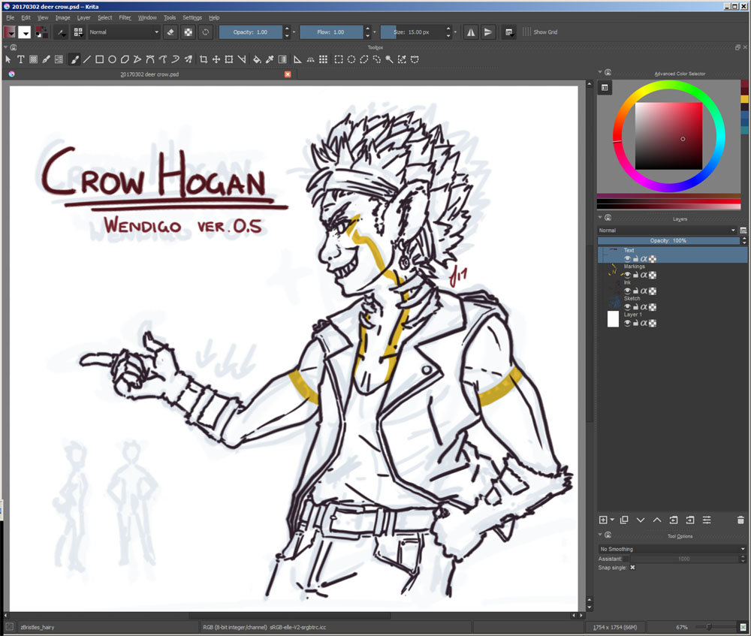This screenshot has width=751, height=636.
Task: Toggle the Snap single checkbox
Action: click(x=632, y=568)
